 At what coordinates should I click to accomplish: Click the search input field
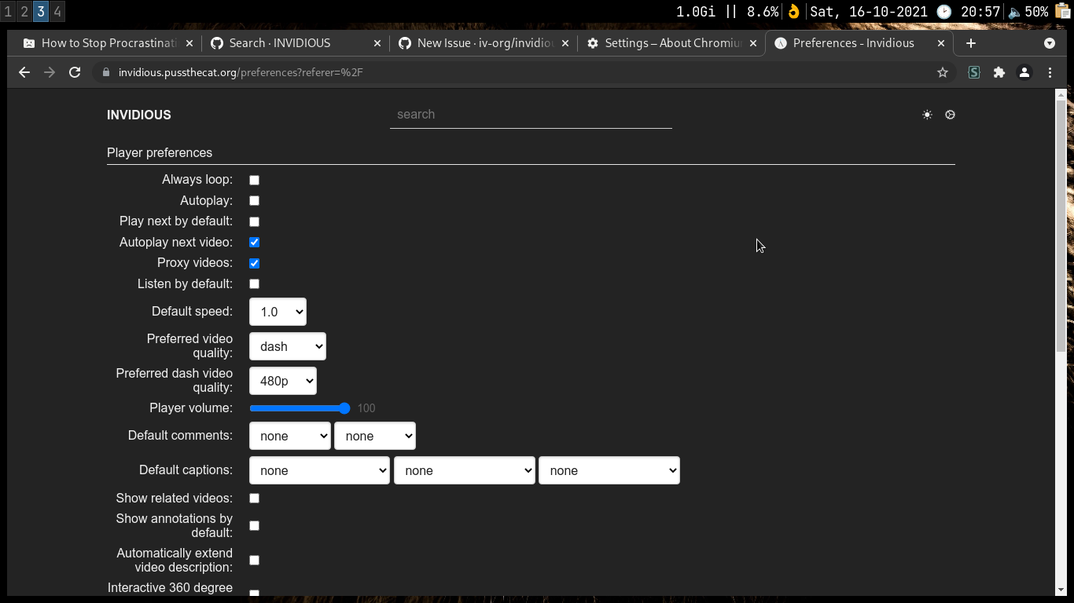pos(531,114)
